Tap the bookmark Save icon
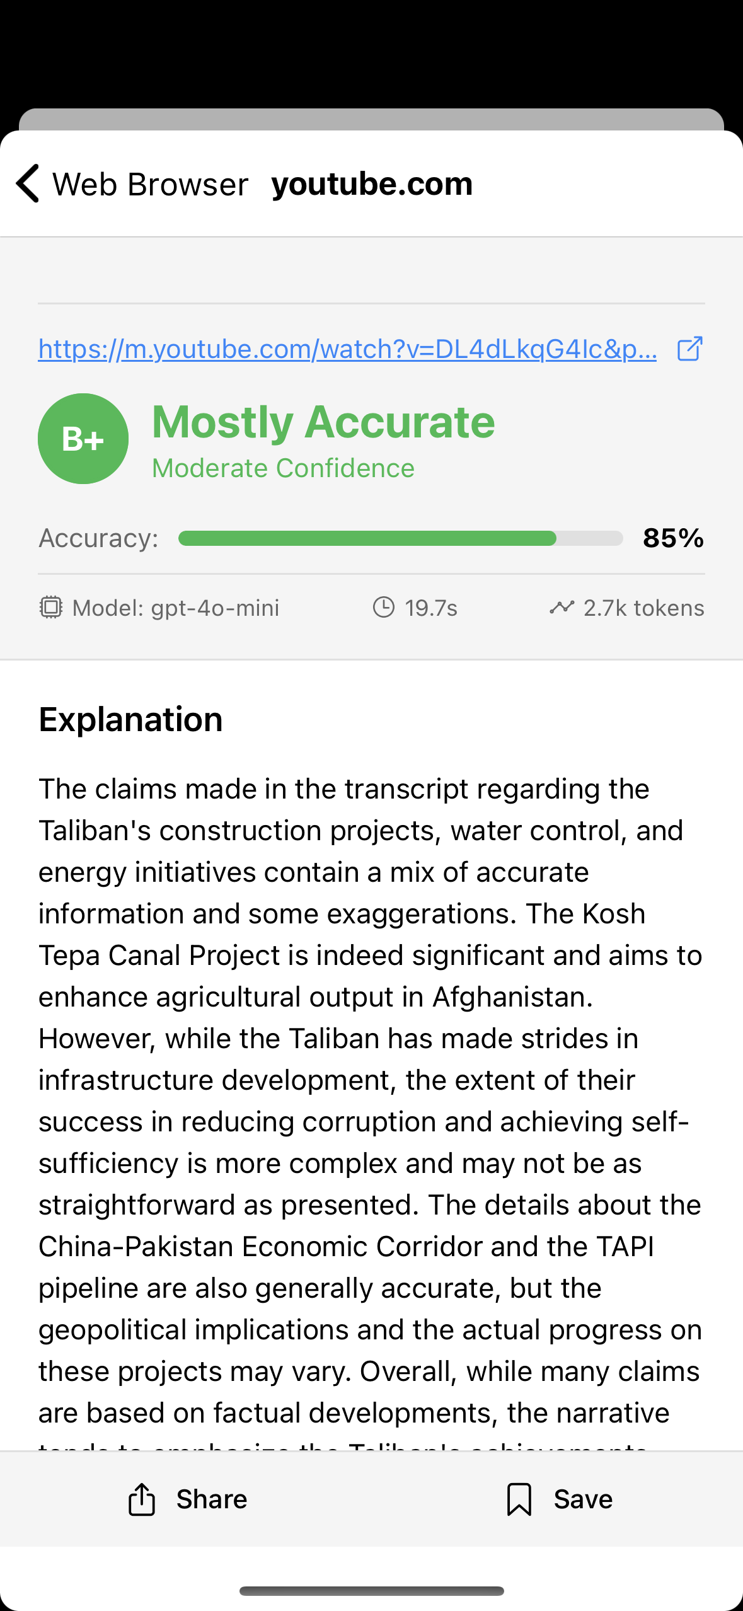 coord(519,1499)
